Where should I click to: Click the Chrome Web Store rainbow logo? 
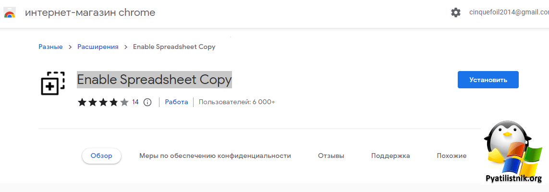coord(10,12)
